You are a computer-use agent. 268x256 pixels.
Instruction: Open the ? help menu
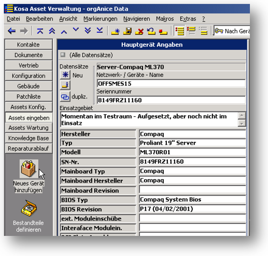(203, 19)
